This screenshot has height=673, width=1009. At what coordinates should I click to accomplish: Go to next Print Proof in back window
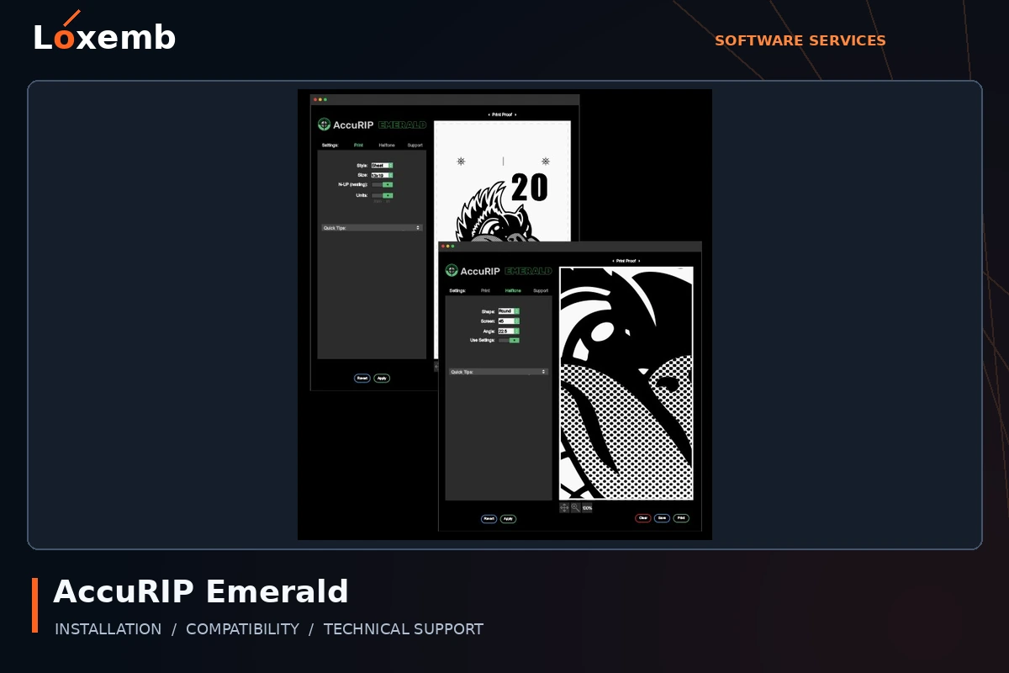[515, 114]
